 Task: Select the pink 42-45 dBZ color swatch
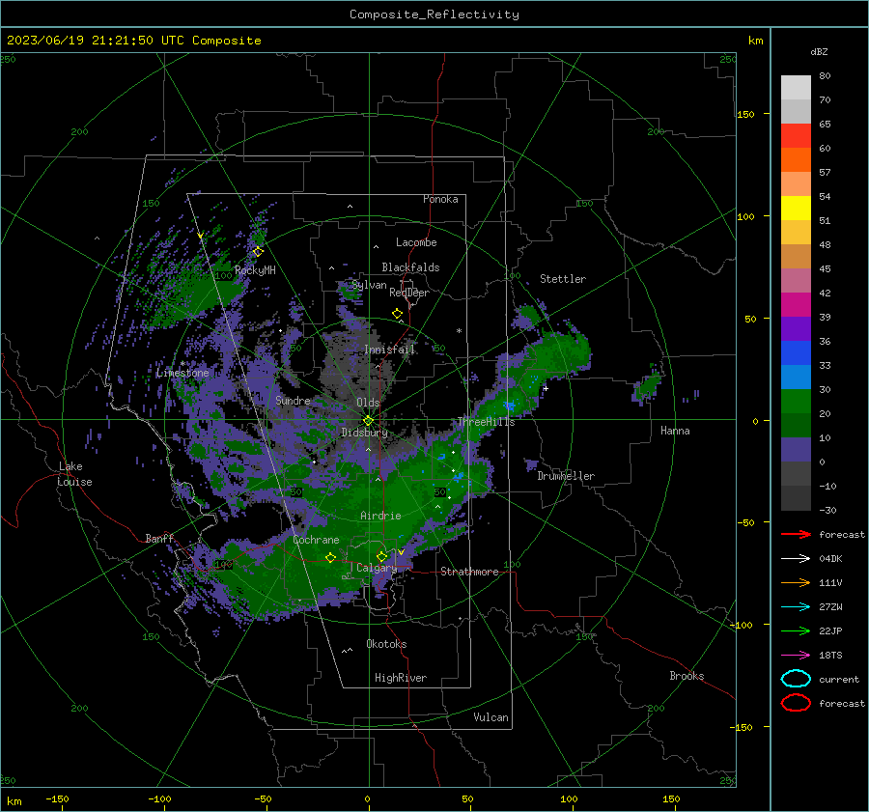pyautogui.click(x=796, y=280)
